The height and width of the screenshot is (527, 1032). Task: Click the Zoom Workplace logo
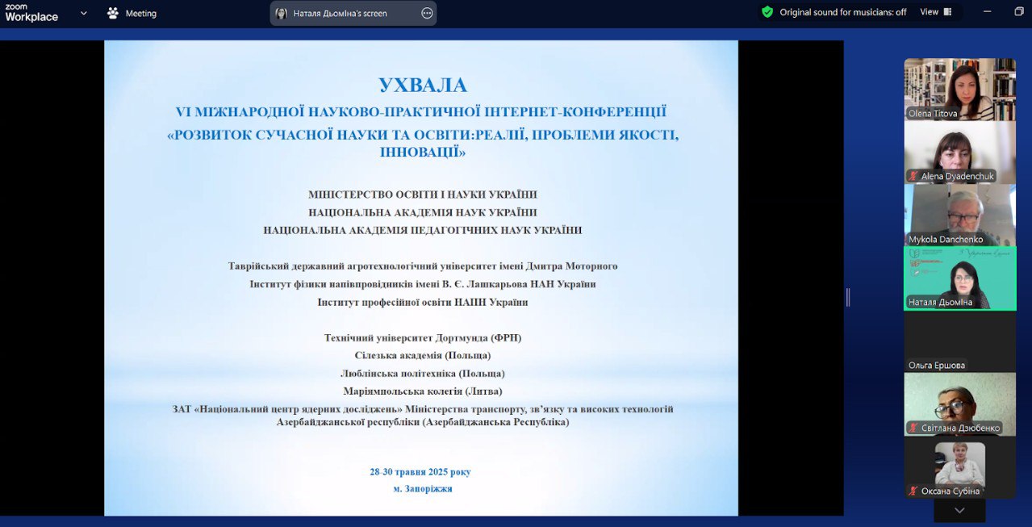pos(31,12)
